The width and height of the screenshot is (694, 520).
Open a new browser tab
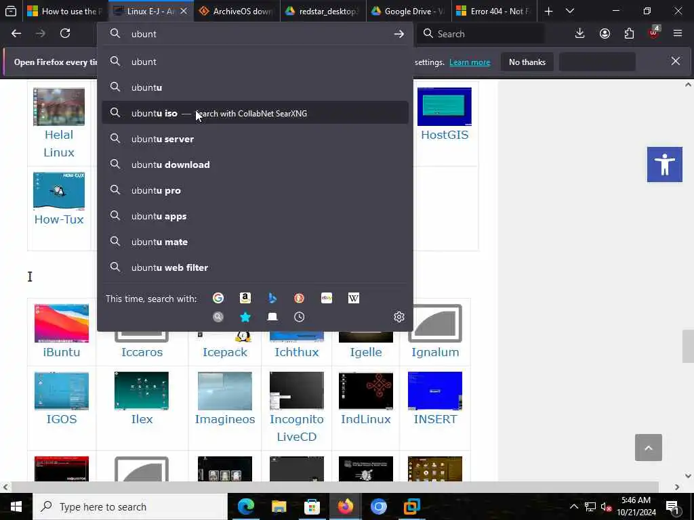pos(548,11)
